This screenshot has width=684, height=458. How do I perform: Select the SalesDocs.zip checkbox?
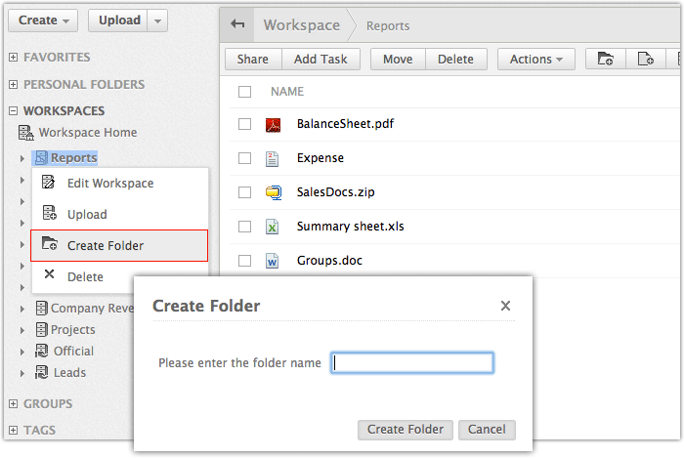click(244, 192)
